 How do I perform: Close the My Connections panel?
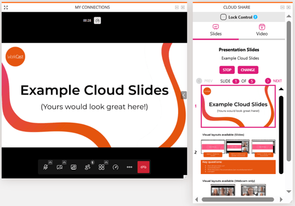coord(182,7)
